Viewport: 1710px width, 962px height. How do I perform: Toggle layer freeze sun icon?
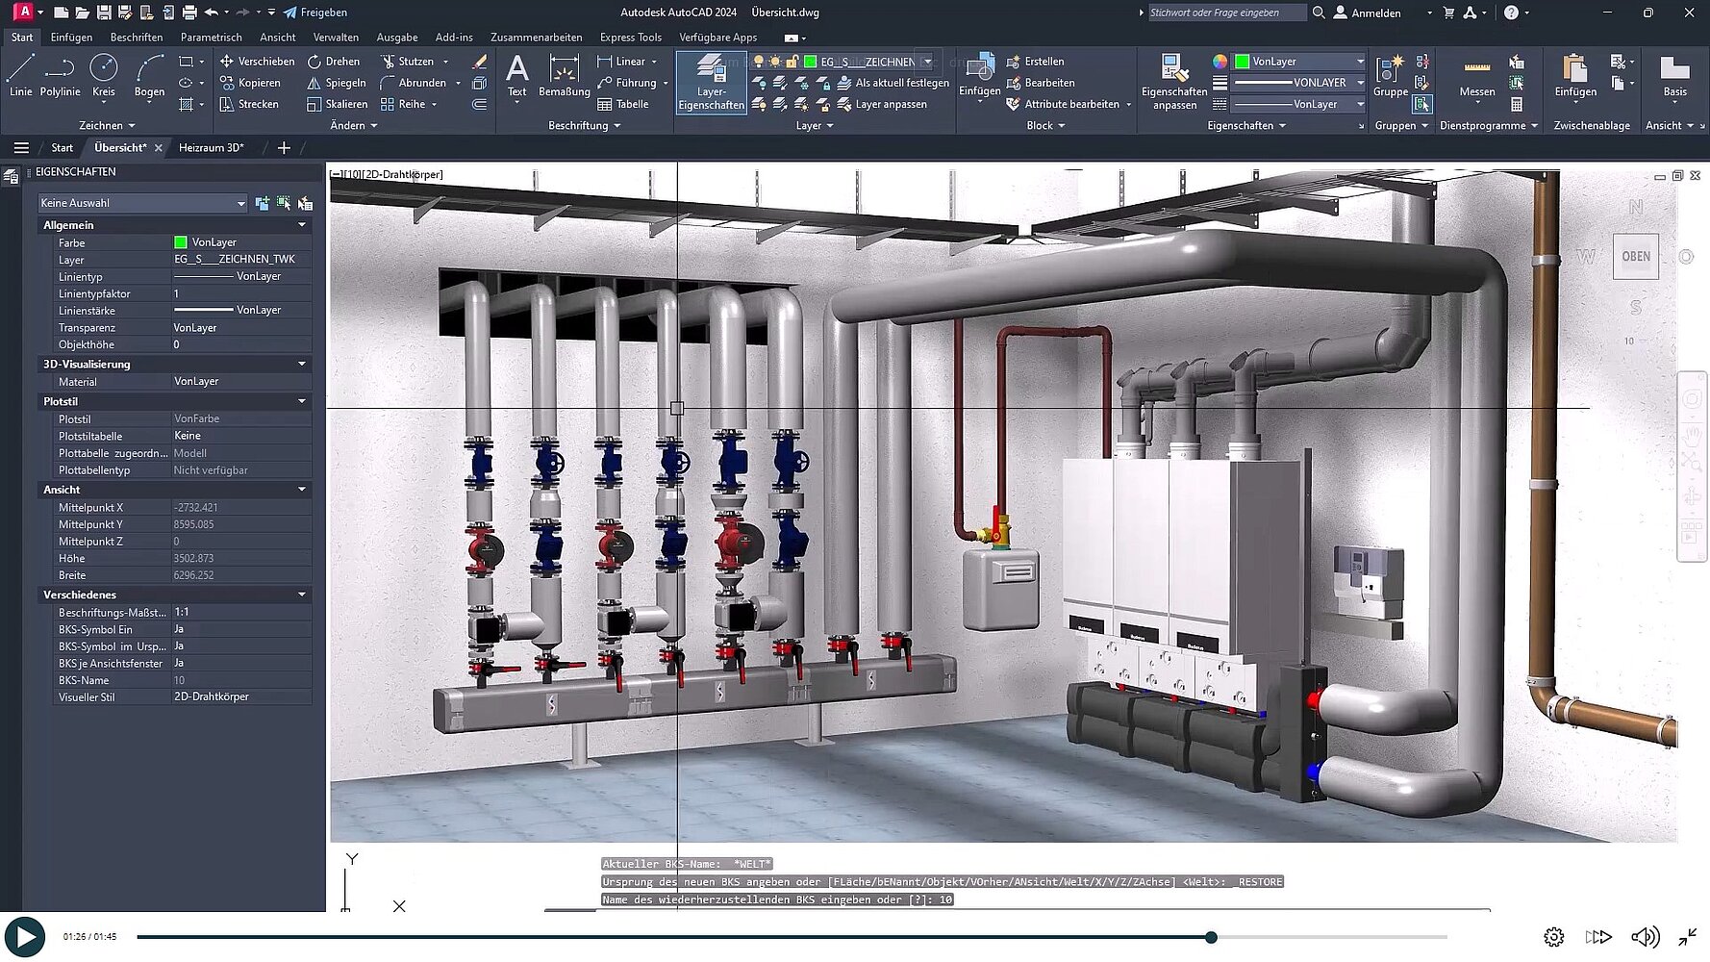pos(775,62)
